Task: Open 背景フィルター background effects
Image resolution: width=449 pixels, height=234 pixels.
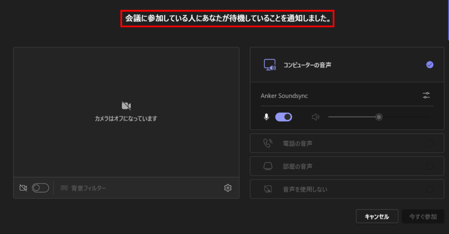Action: [x=89, y=188]
